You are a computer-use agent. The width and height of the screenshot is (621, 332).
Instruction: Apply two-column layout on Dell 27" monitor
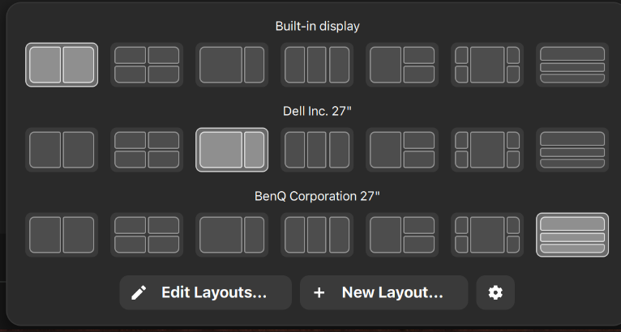[x=62, y=150]
